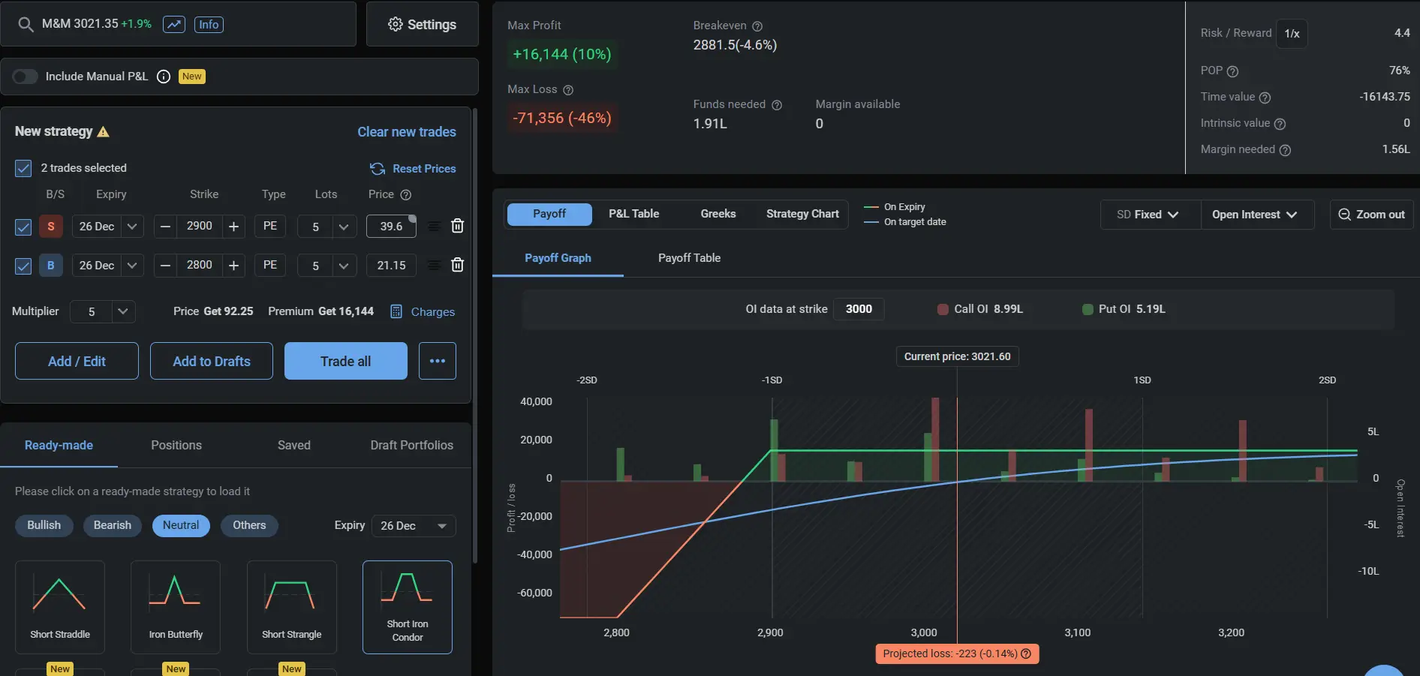1420x676 pixels.
Task: Toggle the B buy indicator on 2800 row
Action: (51, 266)
